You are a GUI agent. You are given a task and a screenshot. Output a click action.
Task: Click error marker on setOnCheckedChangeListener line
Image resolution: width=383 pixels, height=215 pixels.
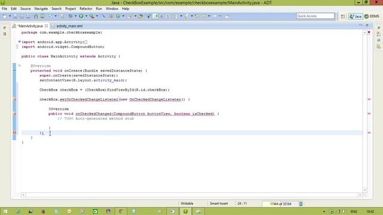point(14,100)
